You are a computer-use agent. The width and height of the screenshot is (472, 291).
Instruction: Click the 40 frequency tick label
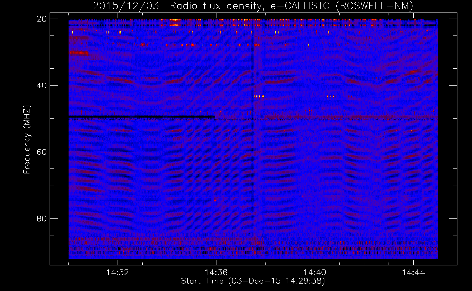(x=42, y=86)
